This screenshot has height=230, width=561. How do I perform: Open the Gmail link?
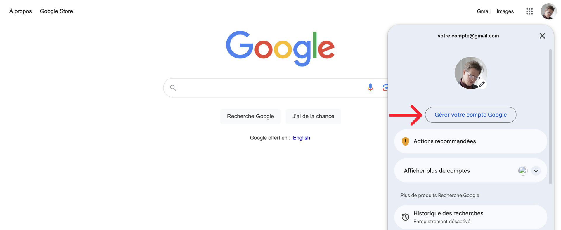[484, 11]
